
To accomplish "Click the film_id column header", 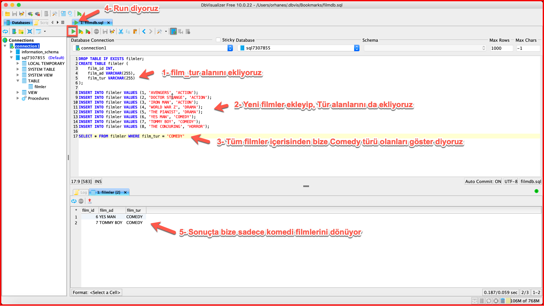I will click(90, 210).
